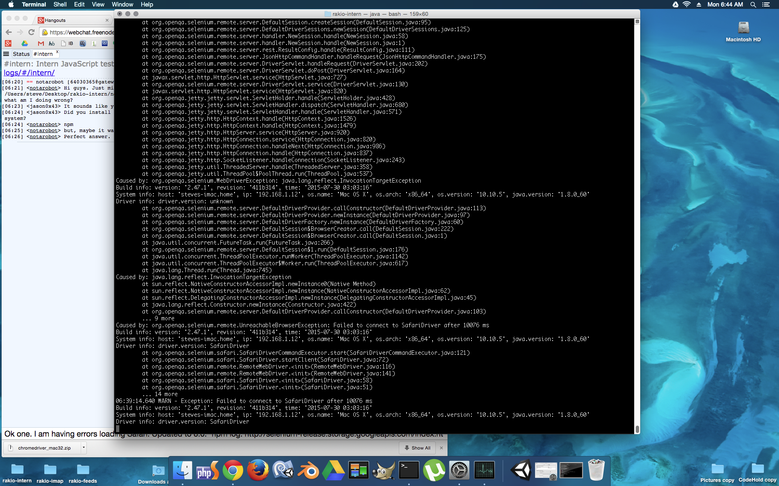Launch Unity from the Dock
Viewport: 779px width, 486px height.
tap(521, 471)
